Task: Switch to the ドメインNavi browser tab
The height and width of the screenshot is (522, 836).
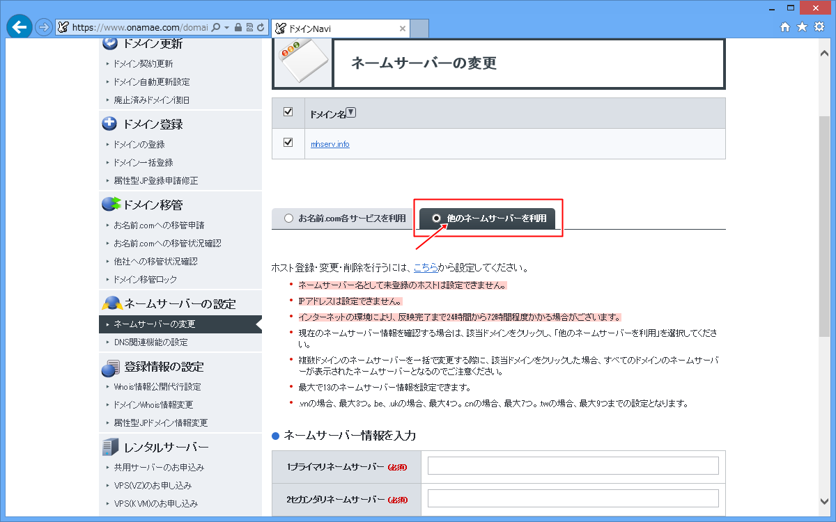Action: [x=340, y=29]
